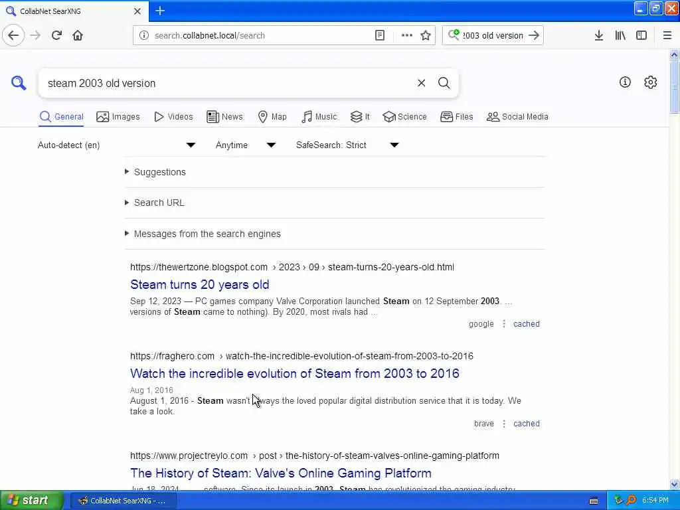
Task: Open the library bookmarks icon
Action: [x=620, y=35]
